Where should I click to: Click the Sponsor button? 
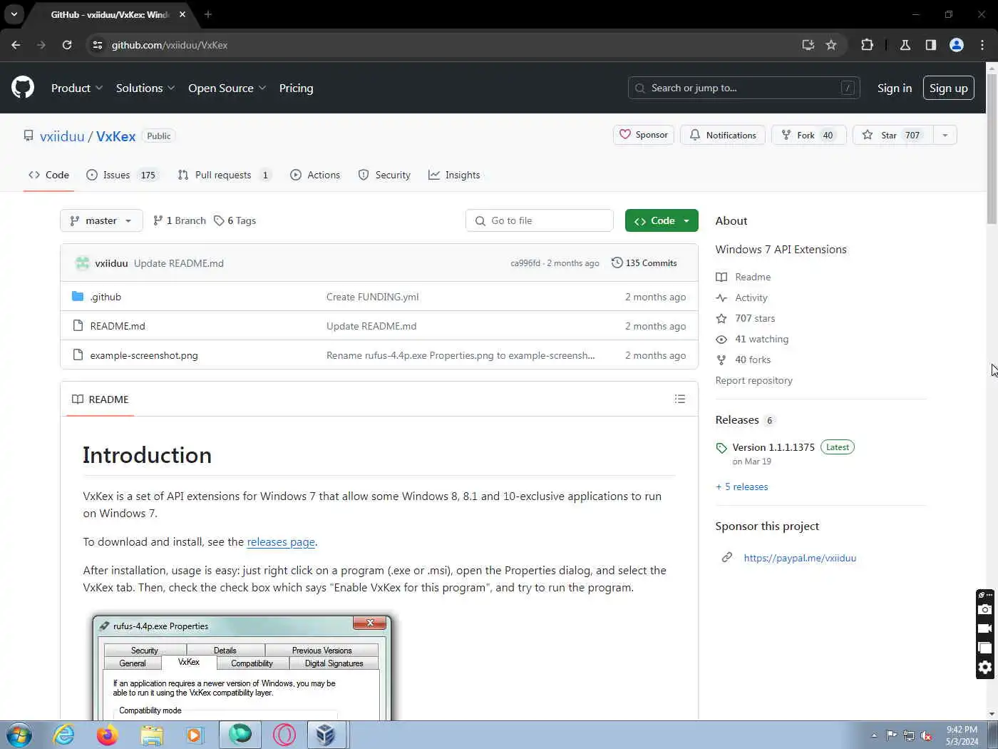click(x=644, y=135)
